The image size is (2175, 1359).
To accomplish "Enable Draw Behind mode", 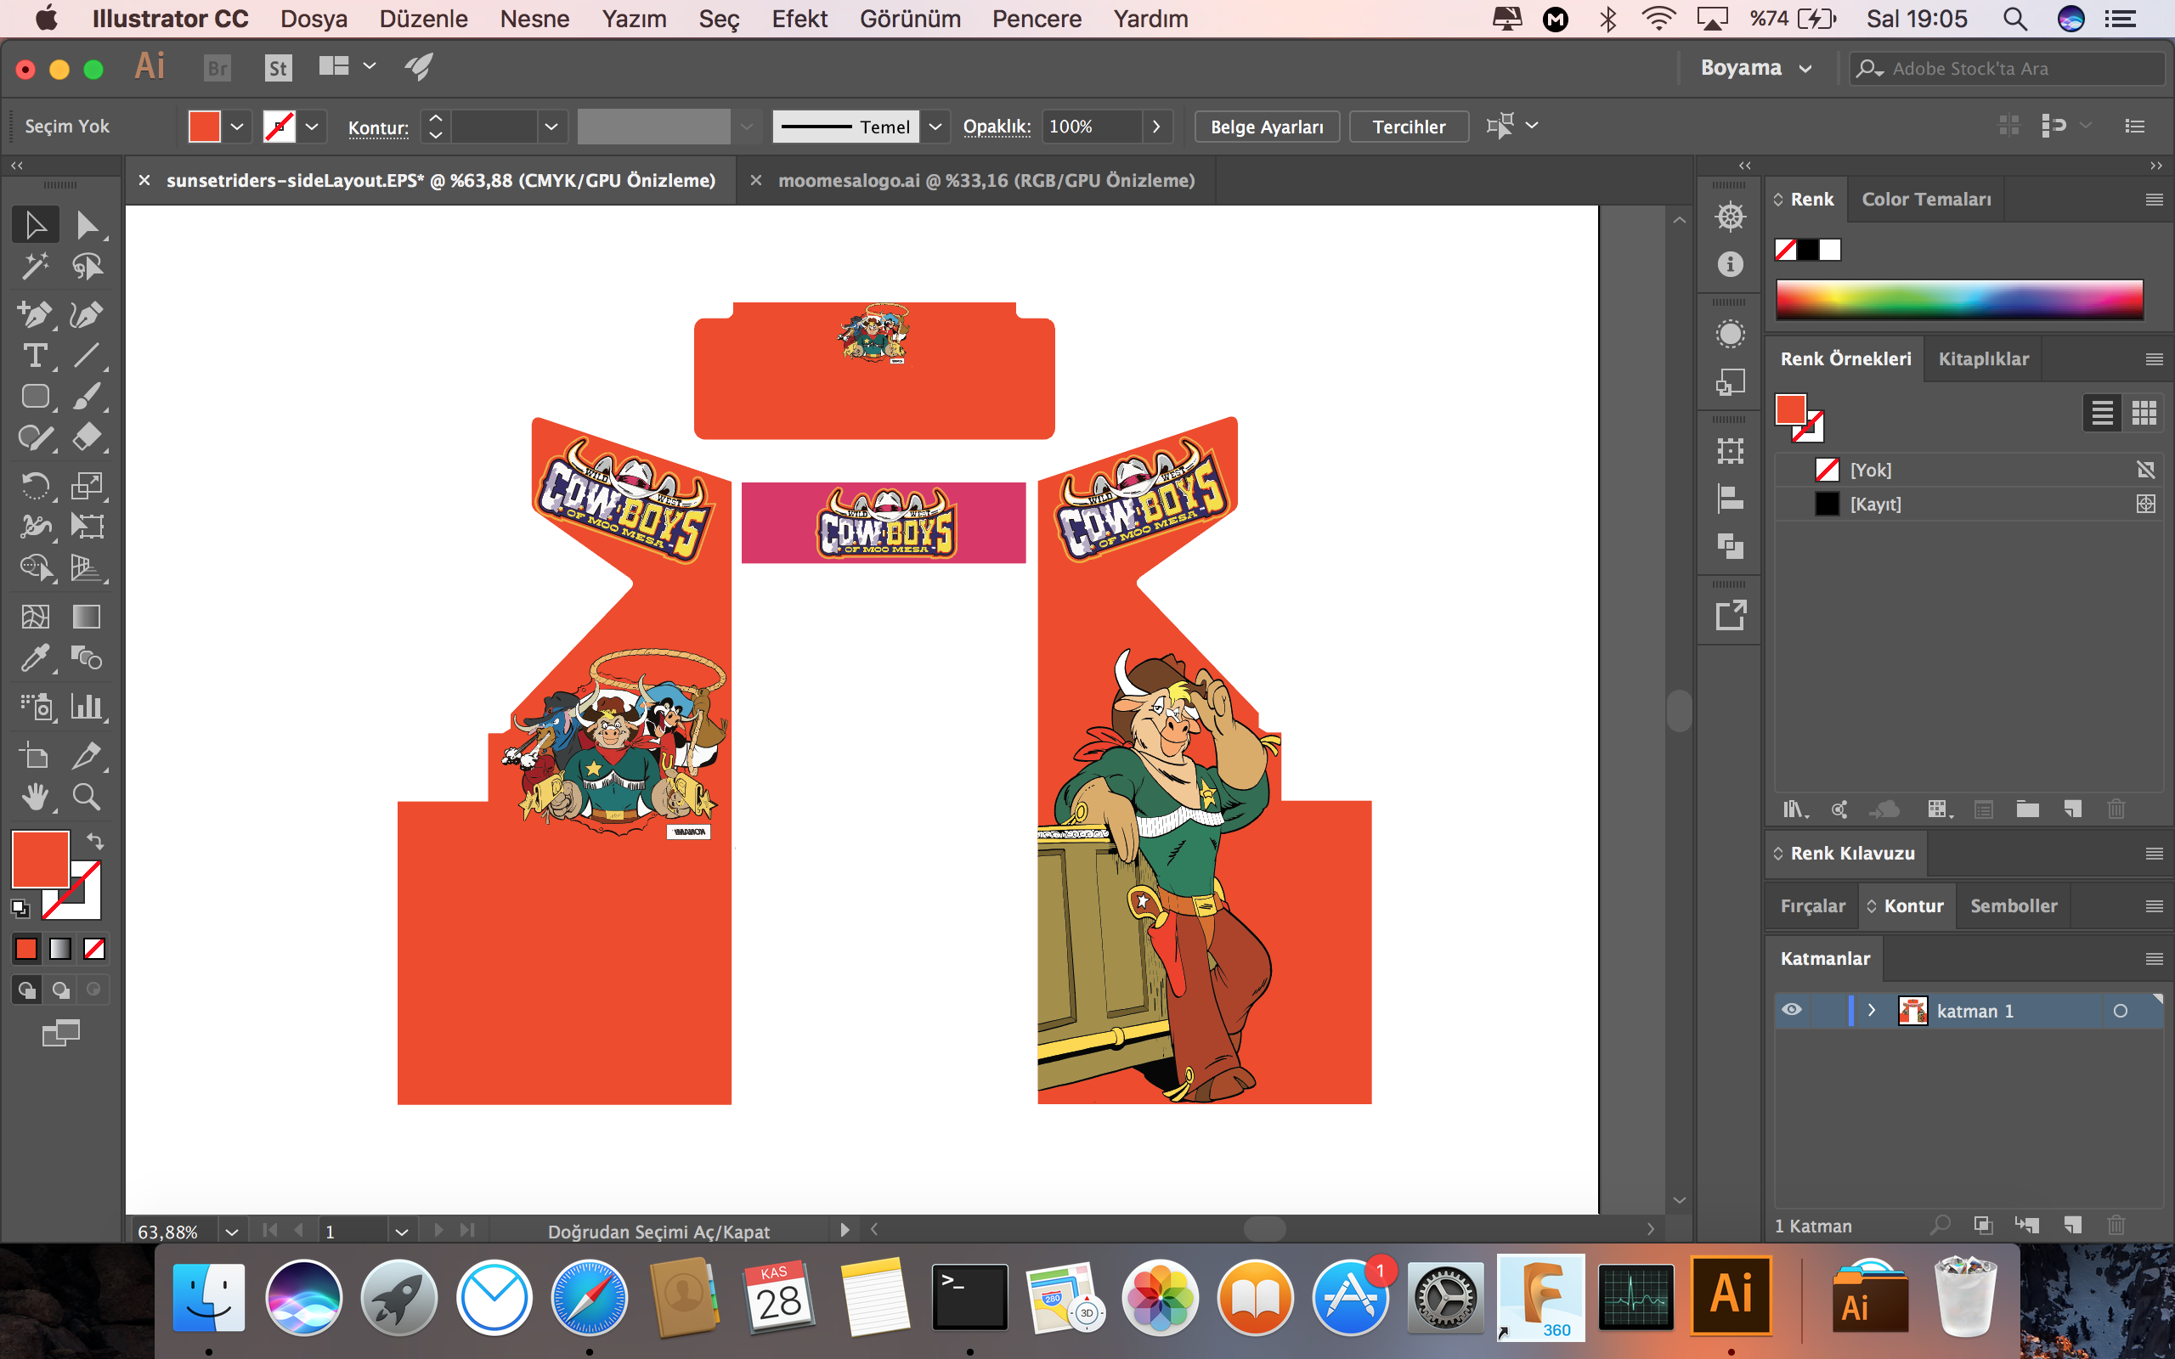I will click(60, 990).
